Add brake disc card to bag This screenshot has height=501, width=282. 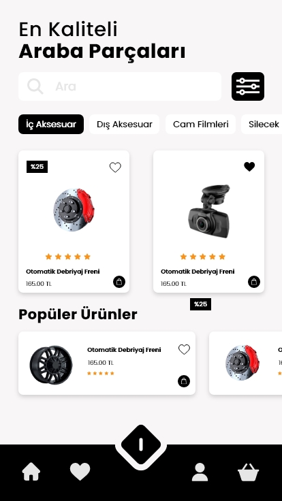pos(119,282)
